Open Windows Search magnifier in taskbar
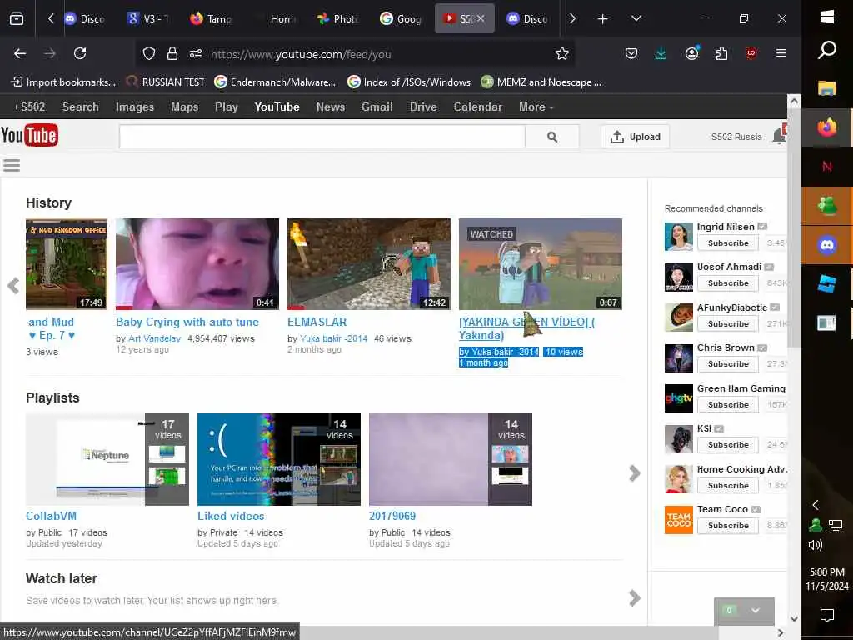Screen dimensions: 853x640 827,50
